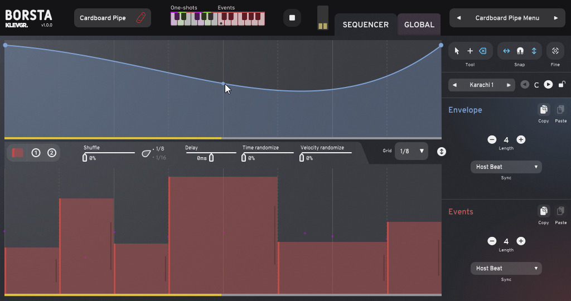Image resolution: width=571 pixels, height=301 pixels.
Task: Click the envelope's middle curve point
Action: 223,84
